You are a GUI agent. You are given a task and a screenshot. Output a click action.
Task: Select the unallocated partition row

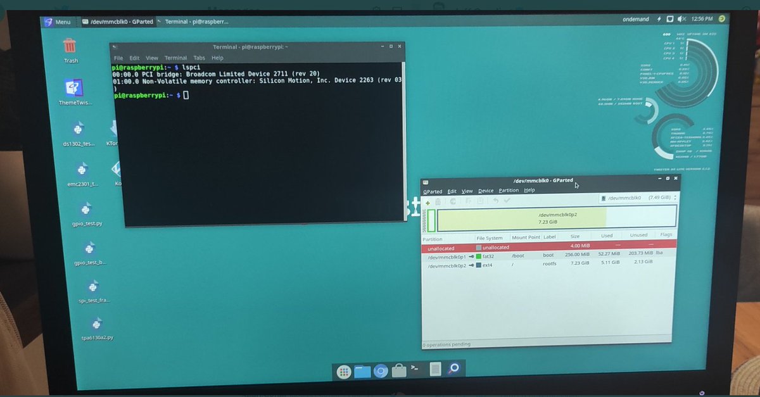click(x=549, y=246)
